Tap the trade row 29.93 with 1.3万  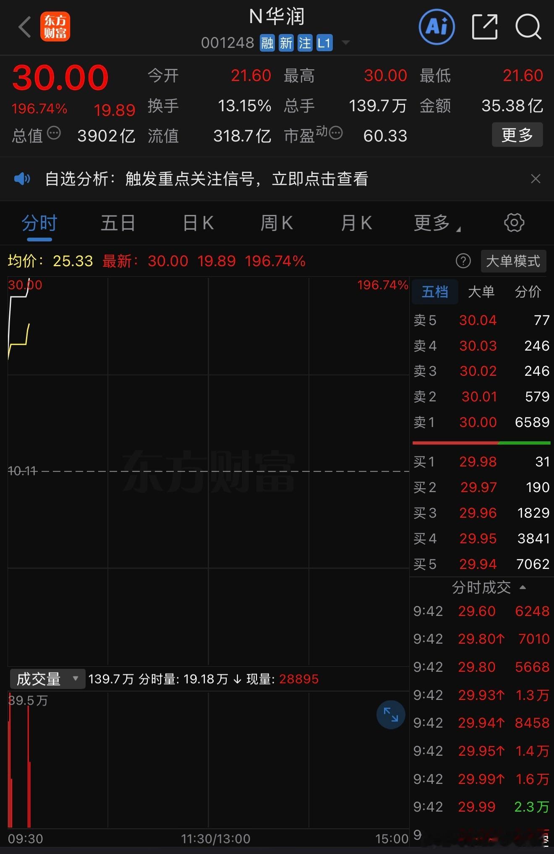pyautogui.click(x=481, y=695)
